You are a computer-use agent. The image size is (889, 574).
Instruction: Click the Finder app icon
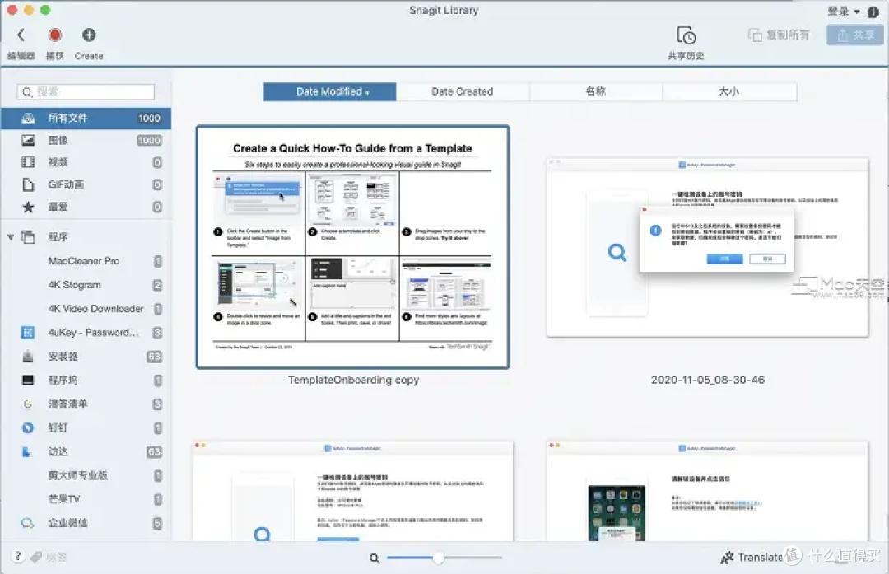(26, 451)
